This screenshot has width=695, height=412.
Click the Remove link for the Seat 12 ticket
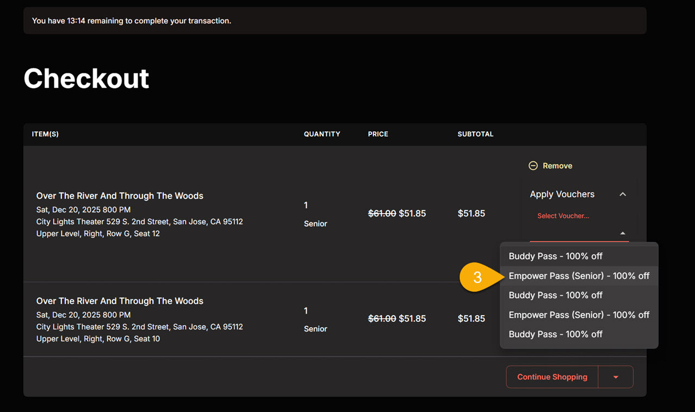557,166
